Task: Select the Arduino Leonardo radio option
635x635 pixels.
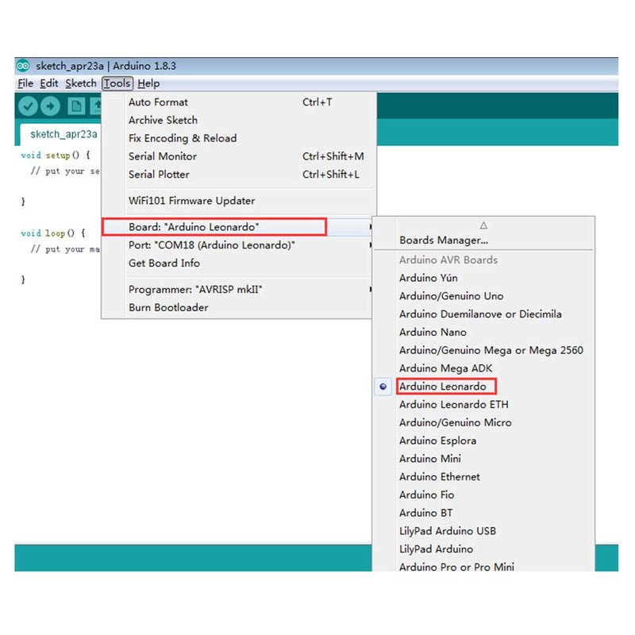Action: (383, 387)
